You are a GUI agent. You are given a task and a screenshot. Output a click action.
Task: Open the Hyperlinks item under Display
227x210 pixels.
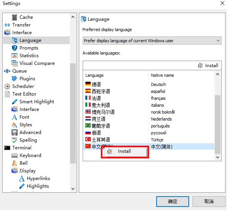point(38,179)
